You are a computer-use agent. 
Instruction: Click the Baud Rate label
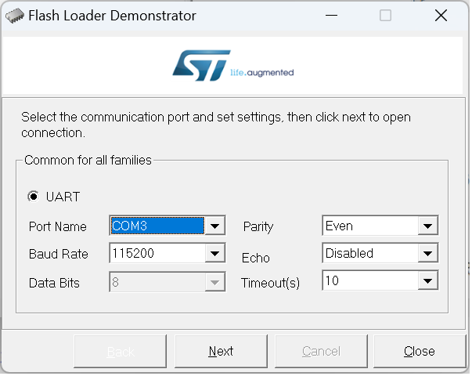(59, 255)
